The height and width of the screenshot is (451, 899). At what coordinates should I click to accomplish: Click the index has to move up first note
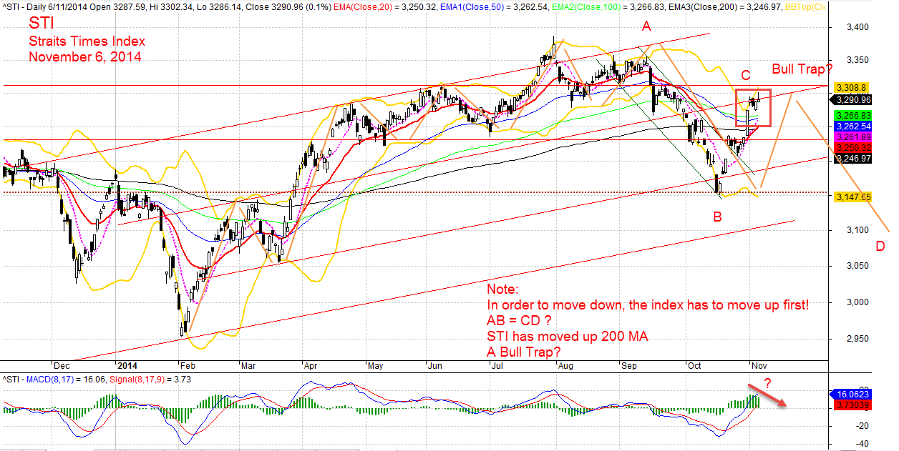click(648, 305)
